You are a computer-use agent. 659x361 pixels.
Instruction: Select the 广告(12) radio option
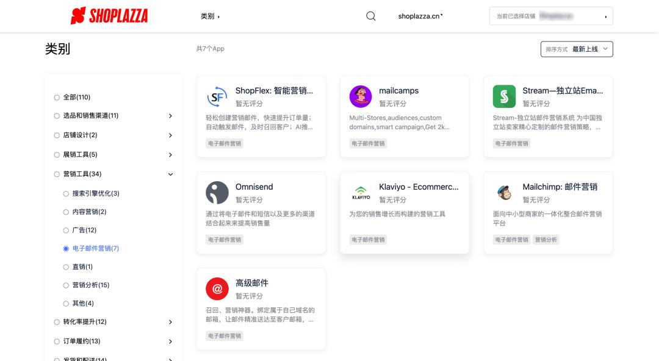click(x=65, y=230)
